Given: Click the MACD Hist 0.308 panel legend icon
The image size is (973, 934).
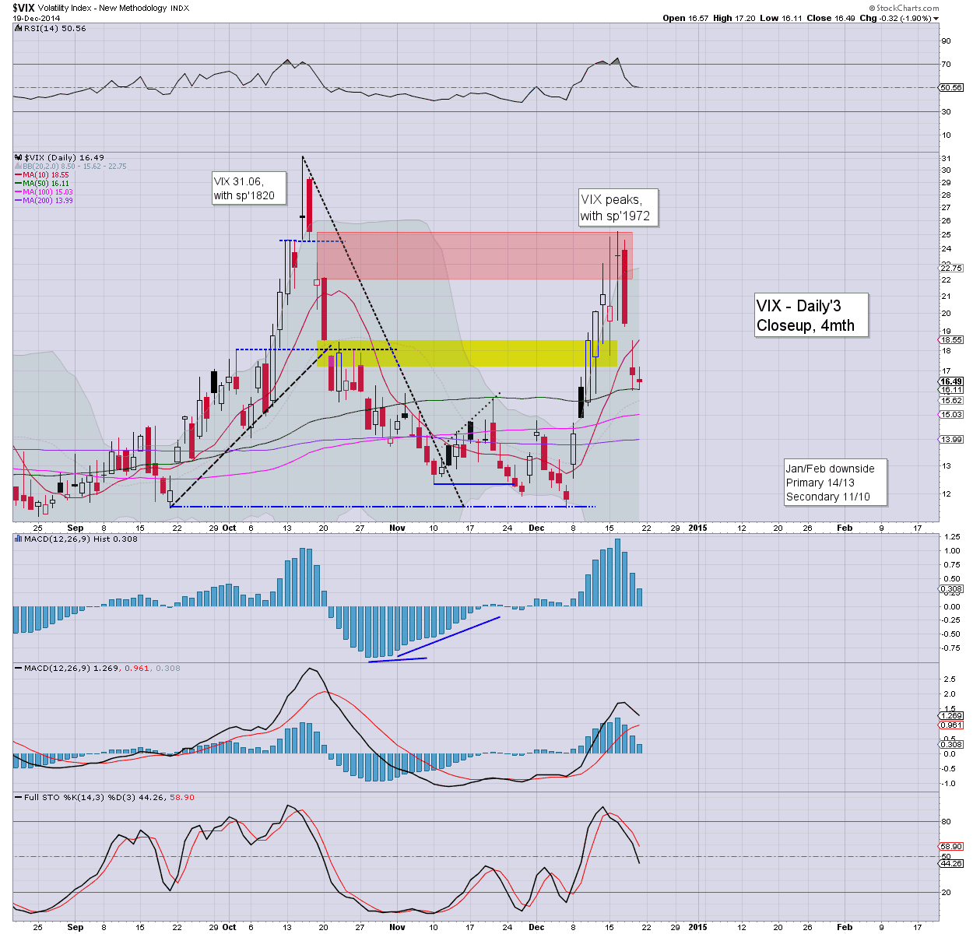Looking at the screenshot, I should click(x=19, y=539).
